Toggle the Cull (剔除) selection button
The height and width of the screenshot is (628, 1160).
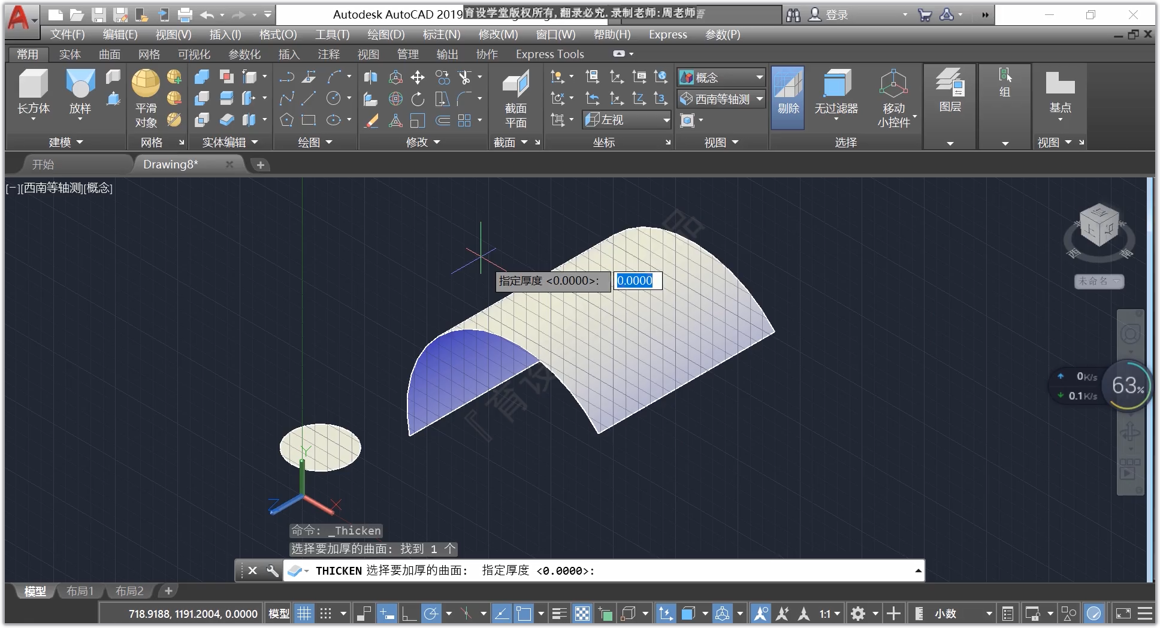point(788,98)
